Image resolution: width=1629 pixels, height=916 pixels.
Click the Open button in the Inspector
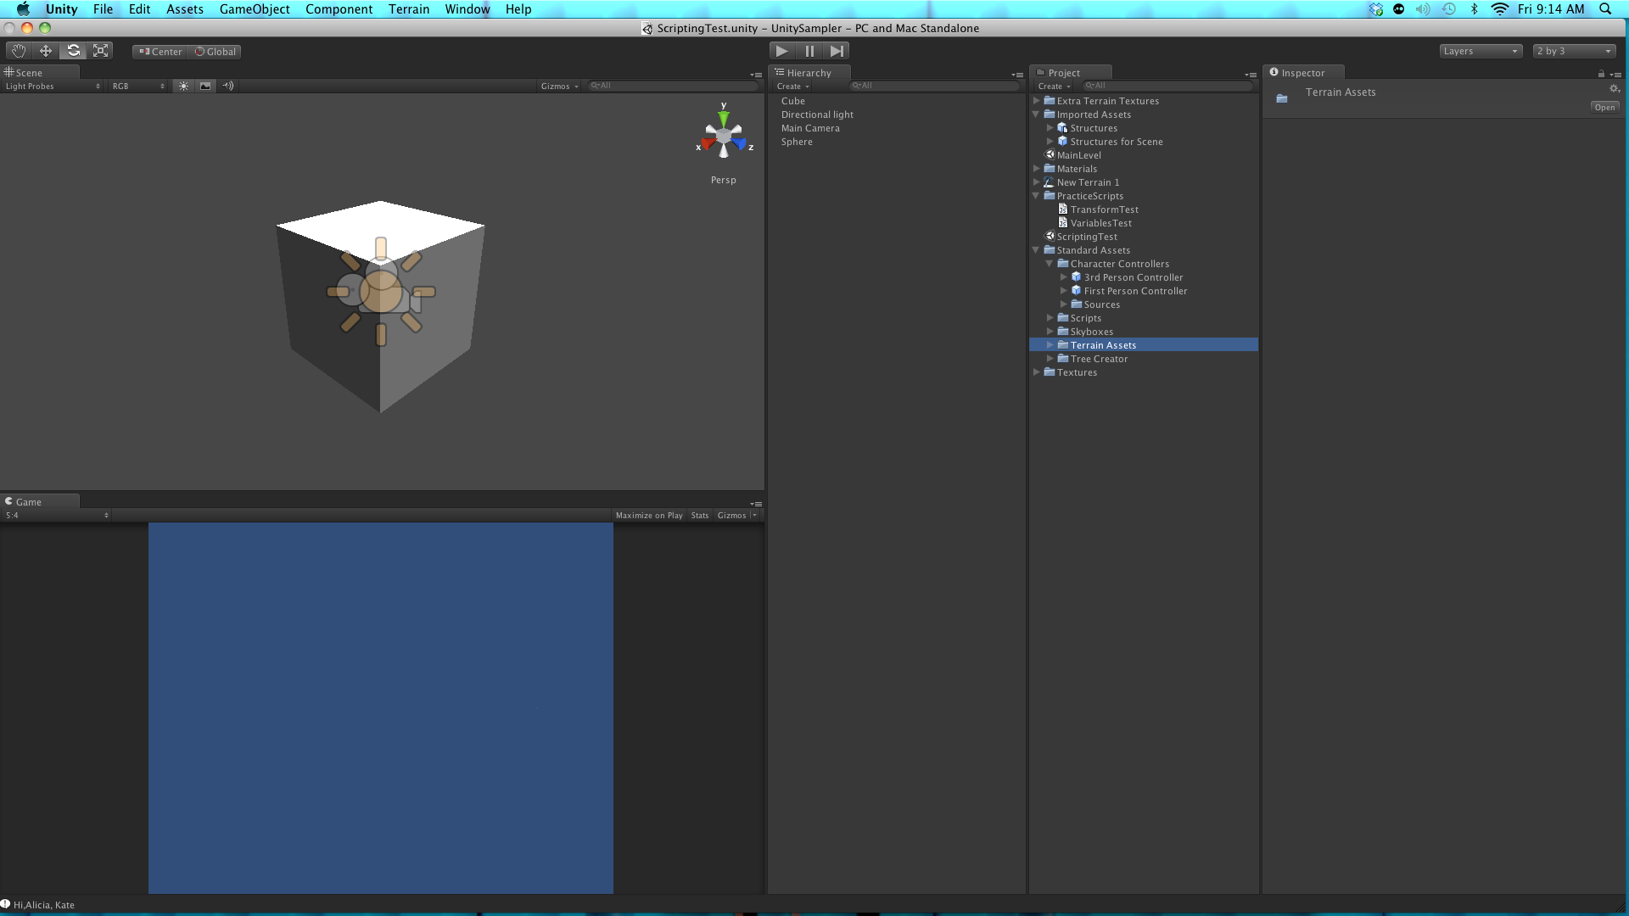click(1604, 107)
